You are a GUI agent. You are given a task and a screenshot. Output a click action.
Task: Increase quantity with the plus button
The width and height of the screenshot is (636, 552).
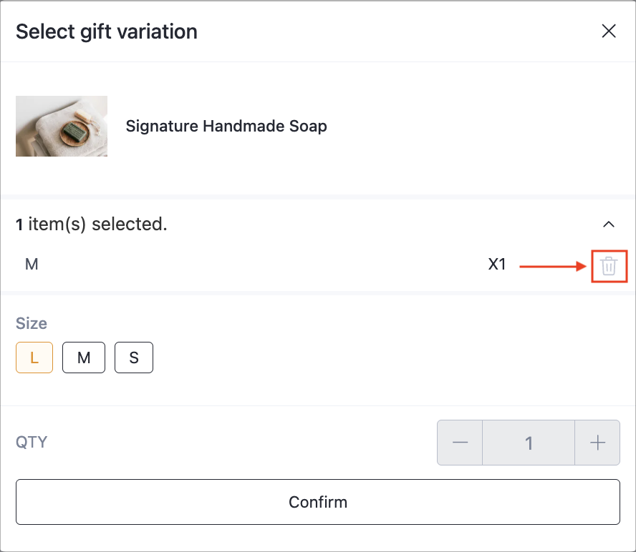tap(597, 443)
